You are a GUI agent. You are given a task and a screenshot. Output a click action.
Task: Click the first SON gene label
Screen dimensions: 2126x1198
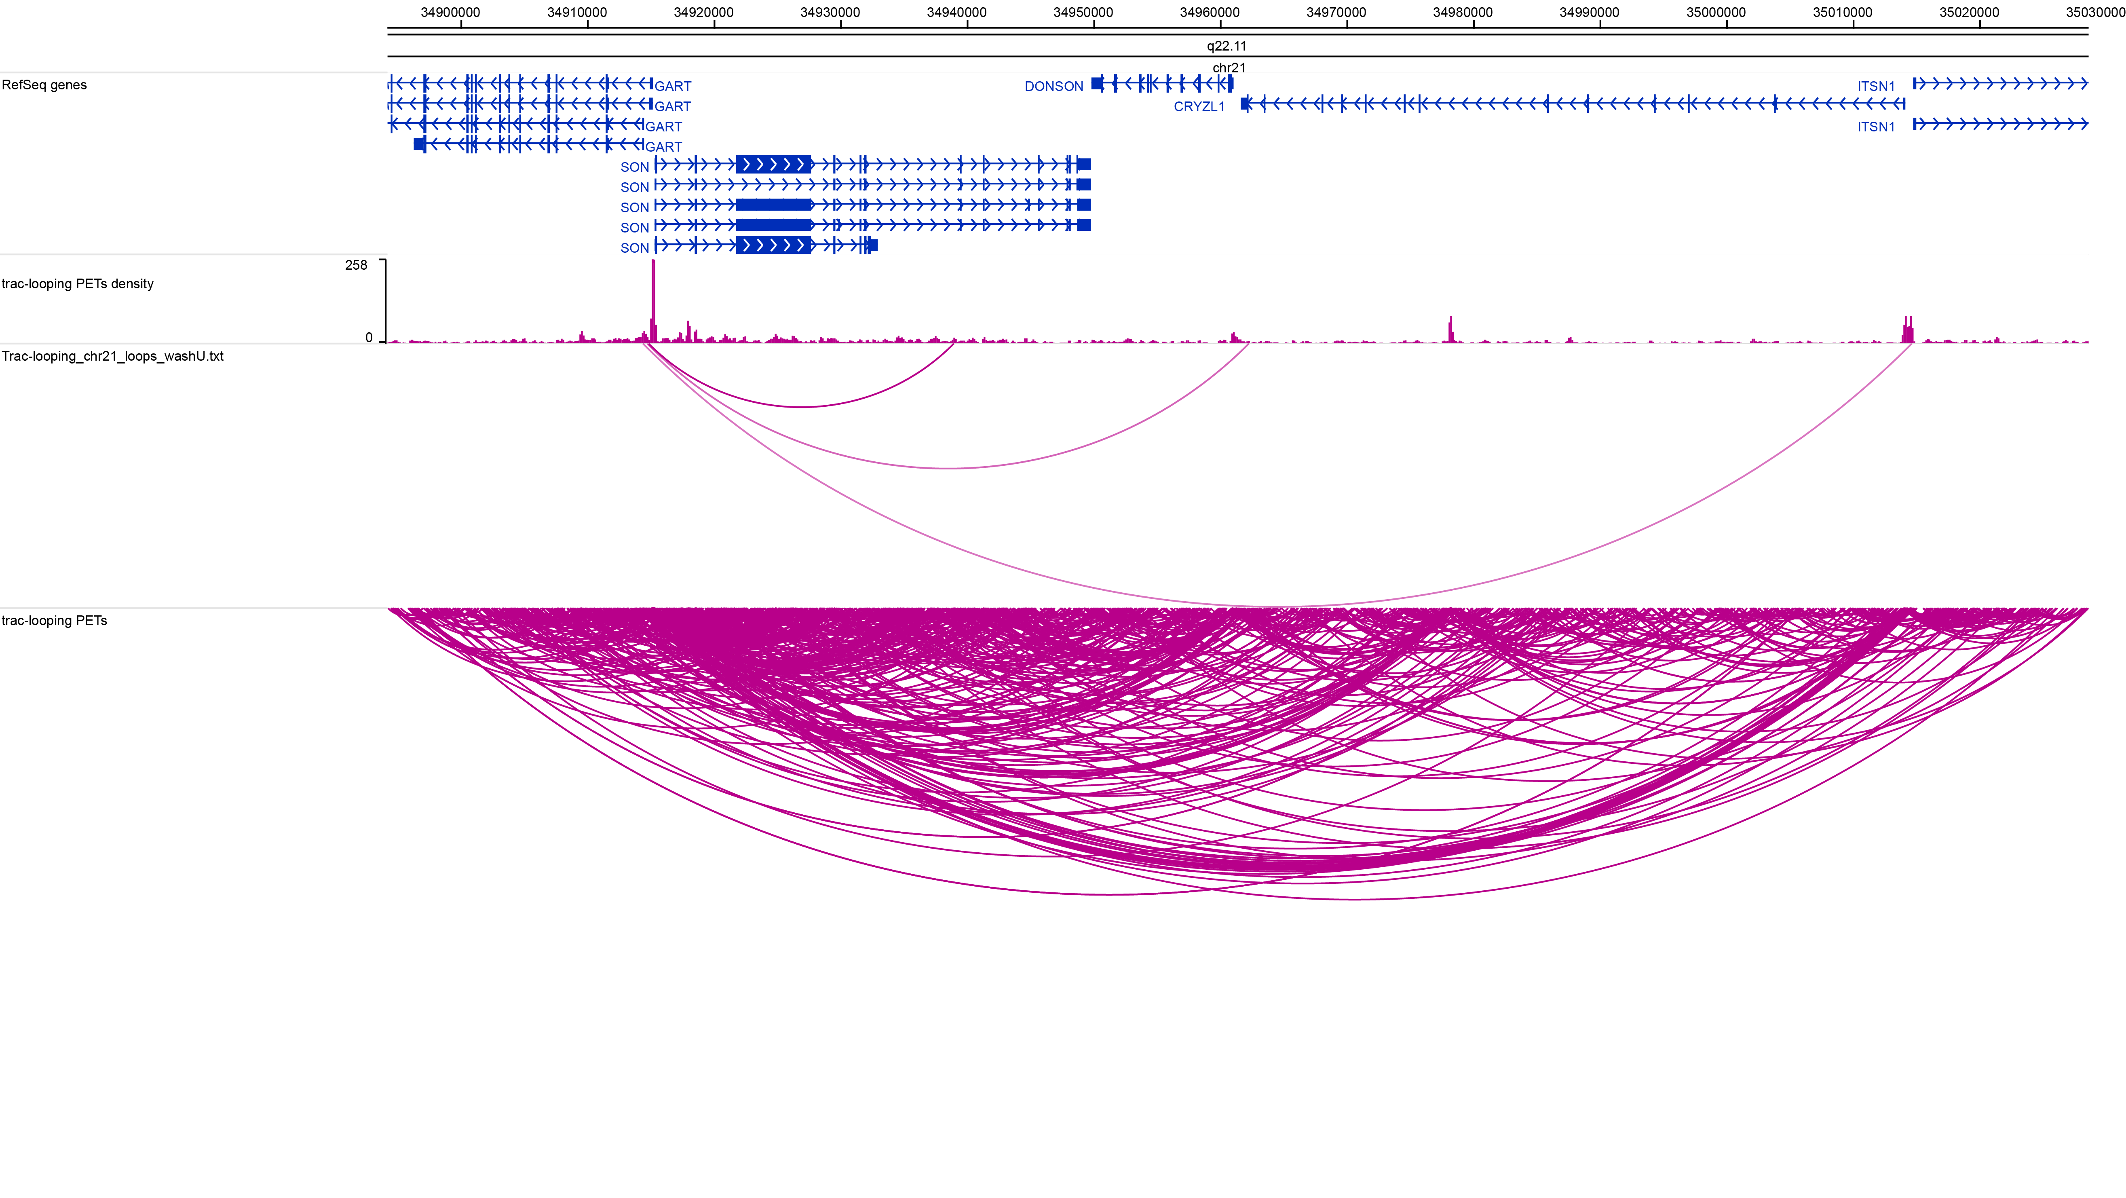click(x=635, y=168)
